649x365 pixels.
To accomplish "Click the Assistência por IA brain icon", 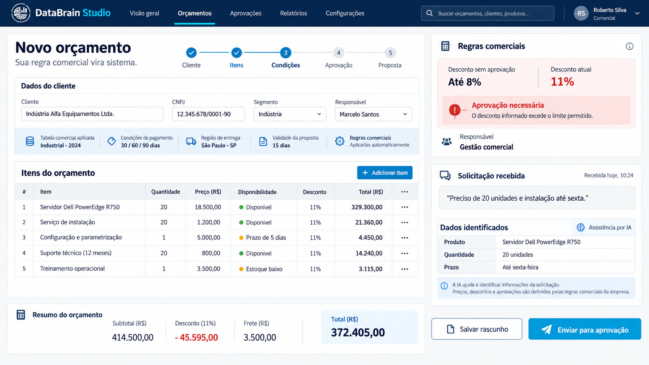I will pyautogui.click(x=580, y=227).
